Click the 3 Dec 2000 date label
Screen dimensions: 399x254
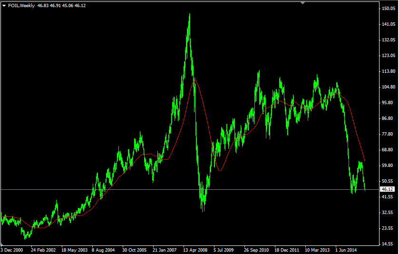pos(12,250)
